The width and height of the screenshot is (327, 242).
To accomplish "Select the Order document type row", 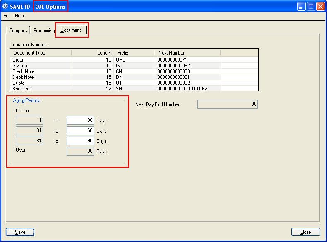I will pyautogui.click(x=134, y=60).
